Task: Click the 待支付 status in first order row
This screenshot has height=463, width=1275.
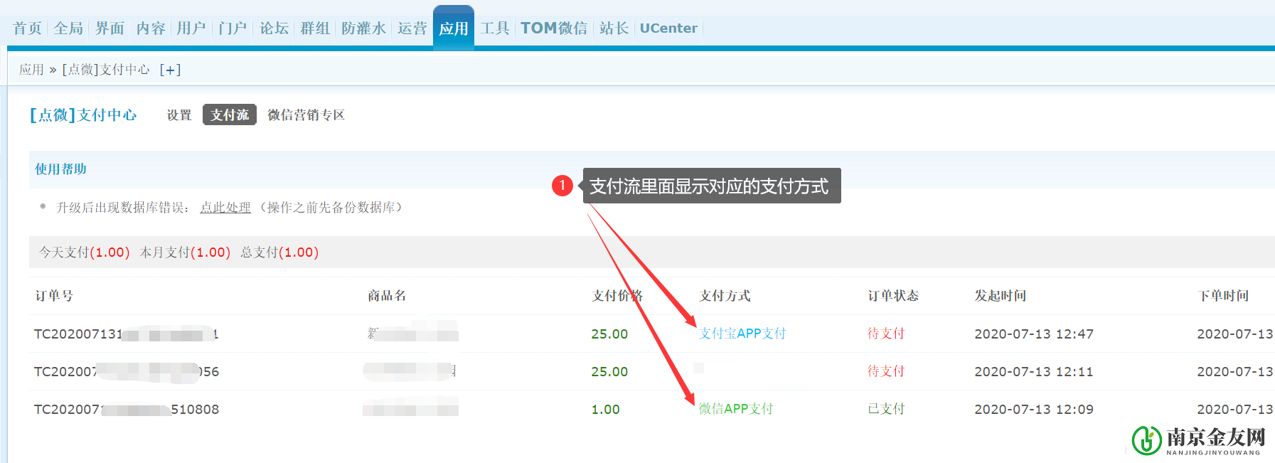Action: click(x=885, y=334)
